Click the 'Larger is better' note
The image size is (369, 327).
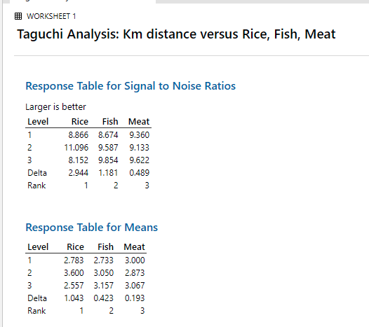pyautogui.click(x=55, y=107)
